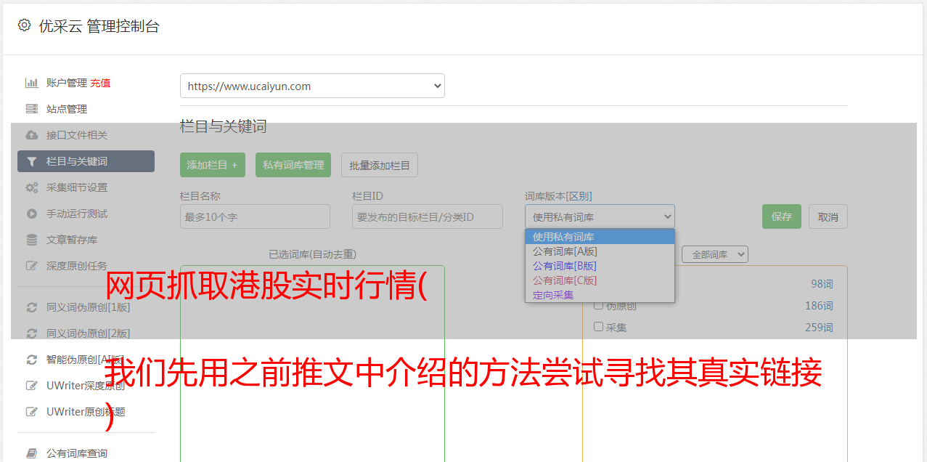Click the server icon for 站点管理

[x=32, y=109]
